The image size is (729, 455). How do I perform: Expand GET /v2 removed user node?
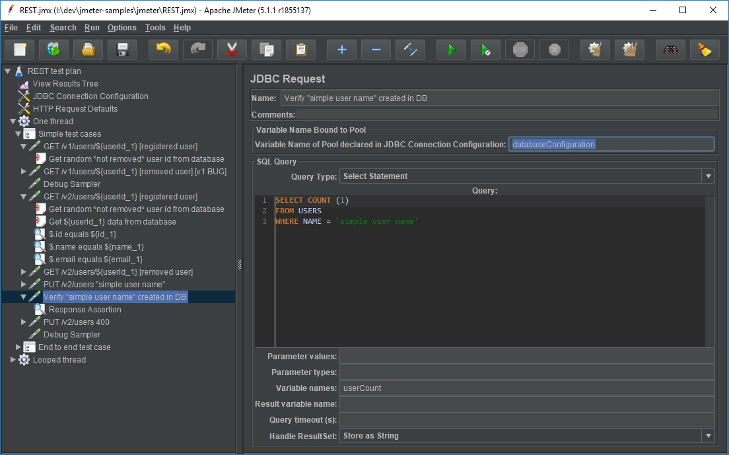click(x=24, y=272)
